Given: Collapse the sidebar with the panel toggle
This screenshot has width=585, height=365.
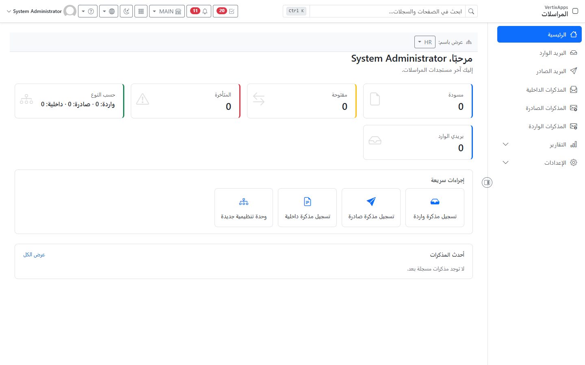Looking at the screenshot, I should pyautogui.click(x=487, y=182).
